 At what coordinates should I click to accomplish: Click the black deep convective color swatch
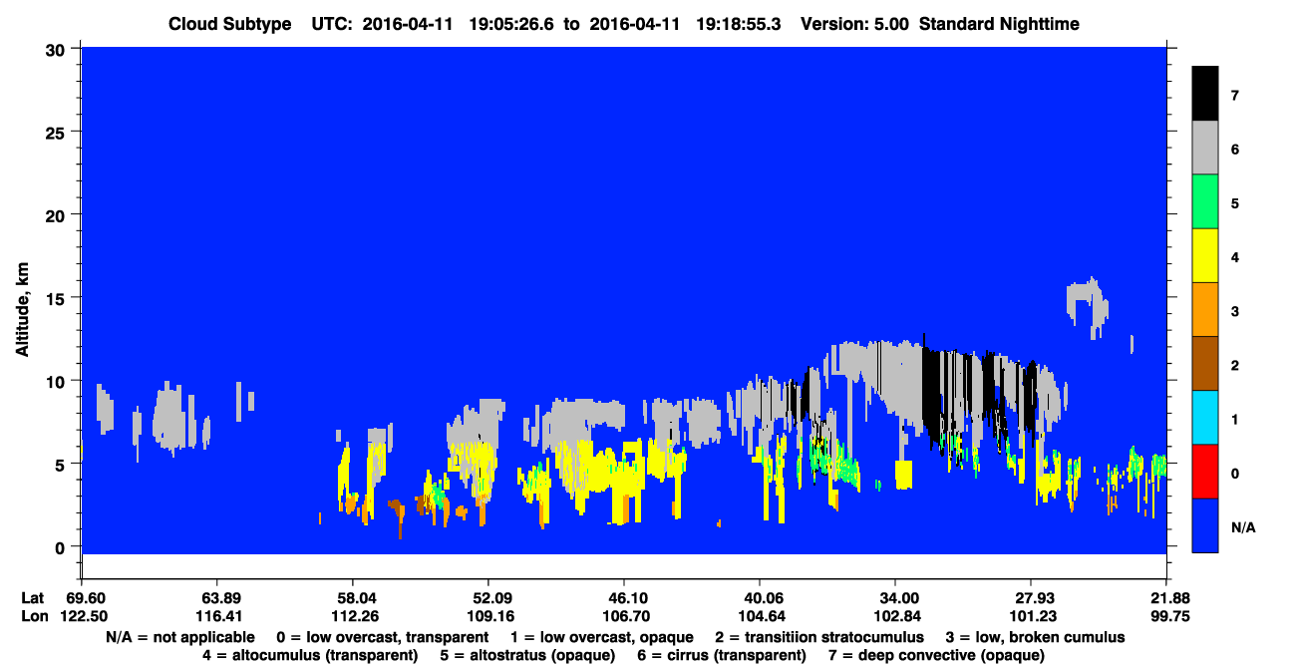1205,94
